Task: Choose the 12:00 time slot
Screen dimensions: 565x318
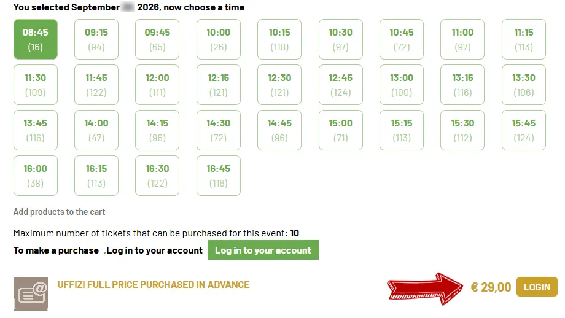Action: (x=157, y=85)
